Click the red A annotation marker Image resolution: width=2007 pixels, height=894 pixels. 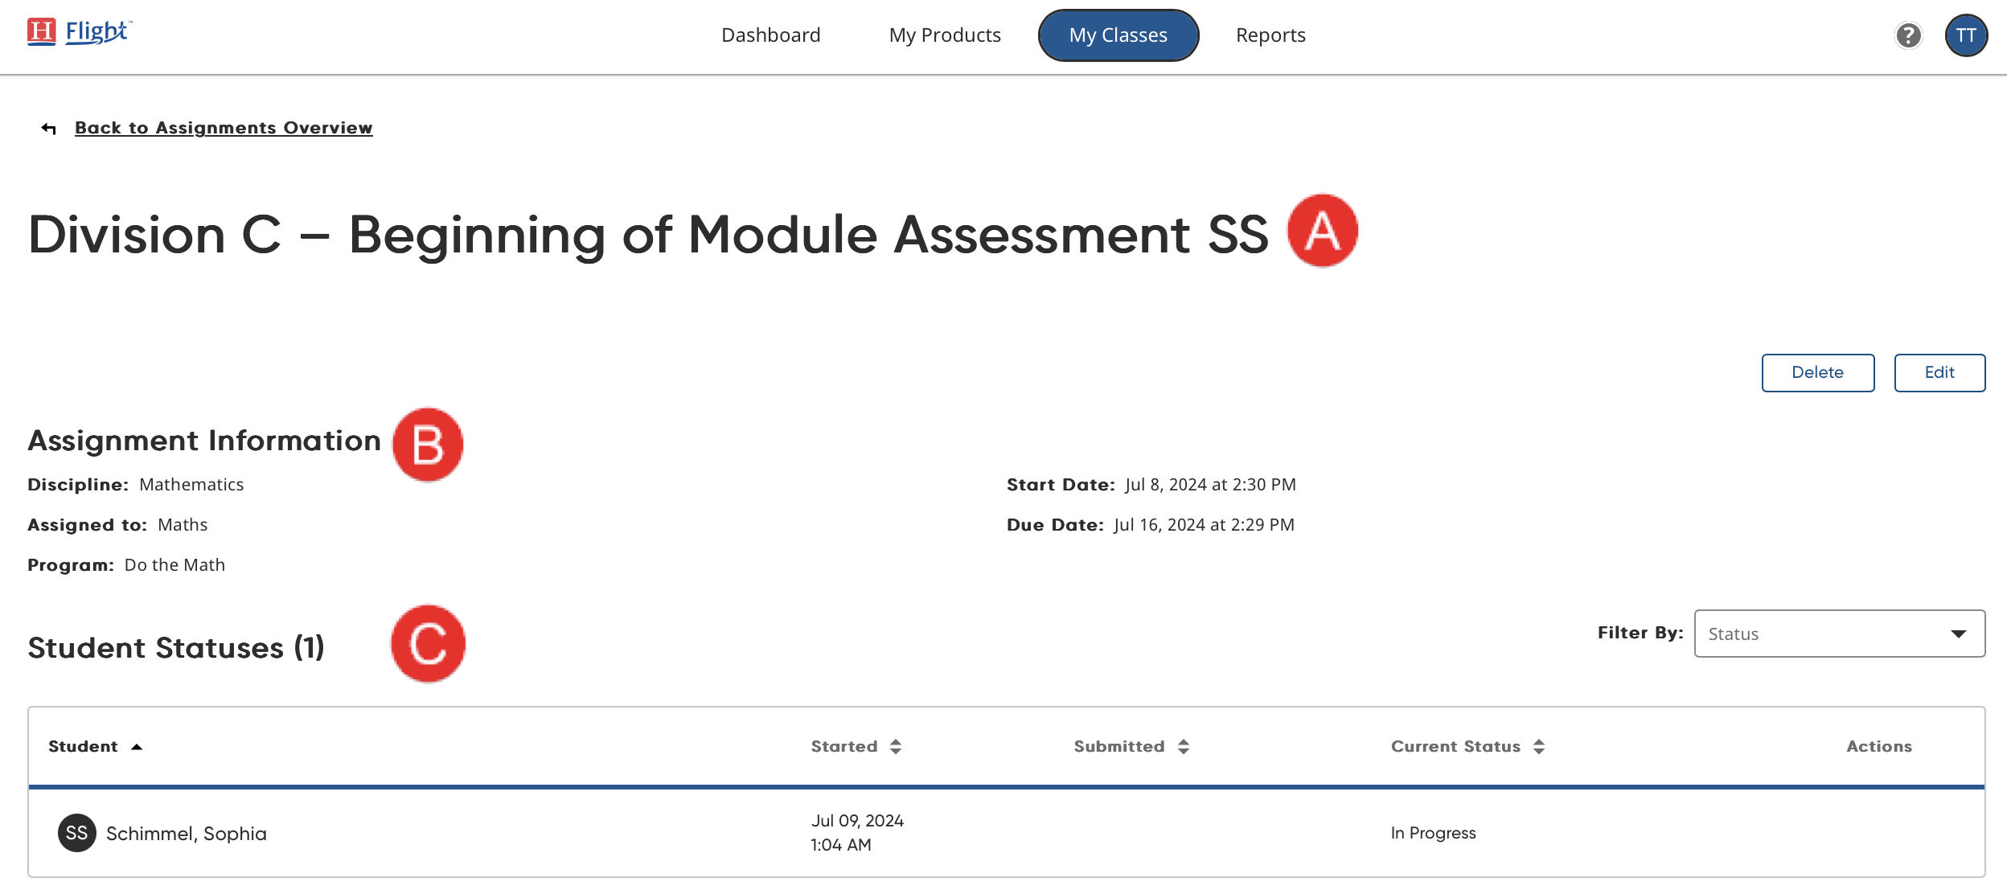click(x=1322, y=231)
